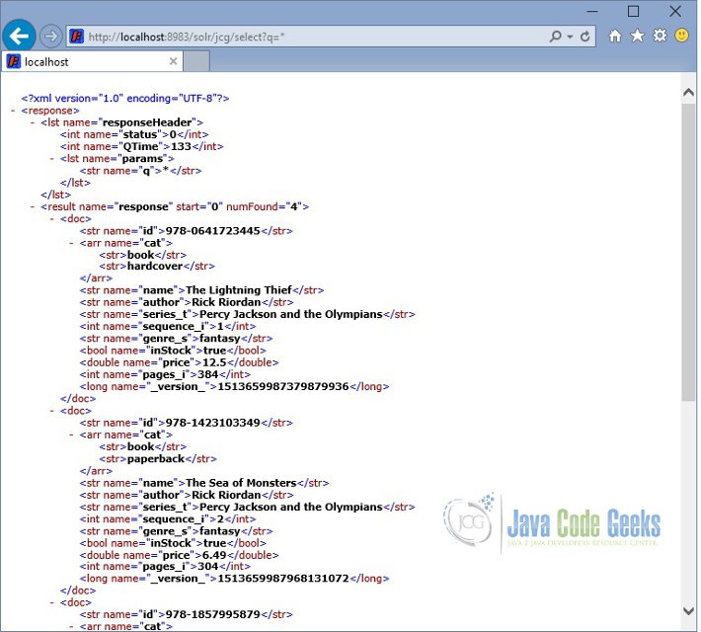Collapse the responseHeader lst node
Screen dimensions: 701x632
click(33, 122)
